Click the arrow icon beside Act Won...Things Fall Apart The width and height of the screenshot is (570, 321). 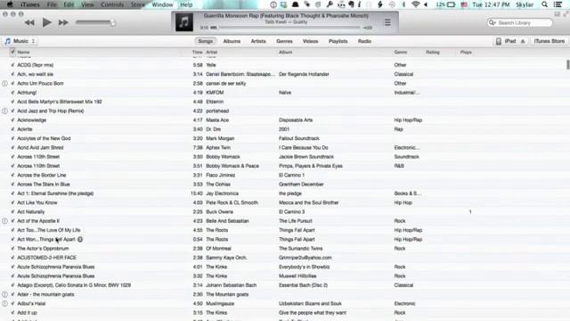coord(80,239)
